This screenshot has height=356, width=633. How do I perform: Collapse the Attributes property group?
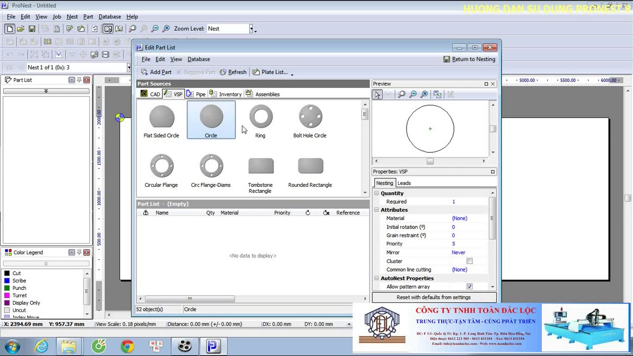[376, 210]
